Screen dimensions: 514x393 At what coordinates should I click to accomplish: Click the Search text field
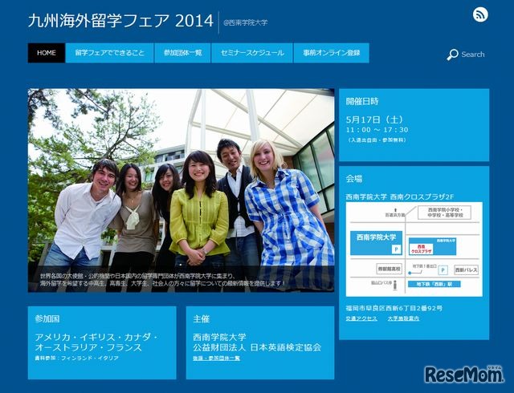[473, 55]
